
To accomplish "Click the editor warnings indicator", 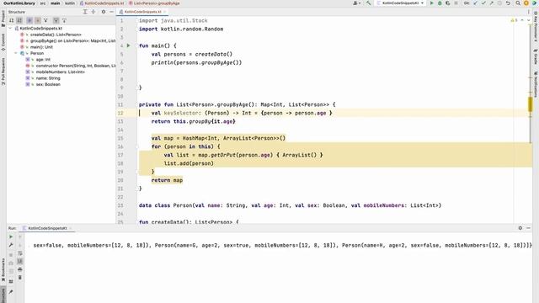I will click(515, 20).
